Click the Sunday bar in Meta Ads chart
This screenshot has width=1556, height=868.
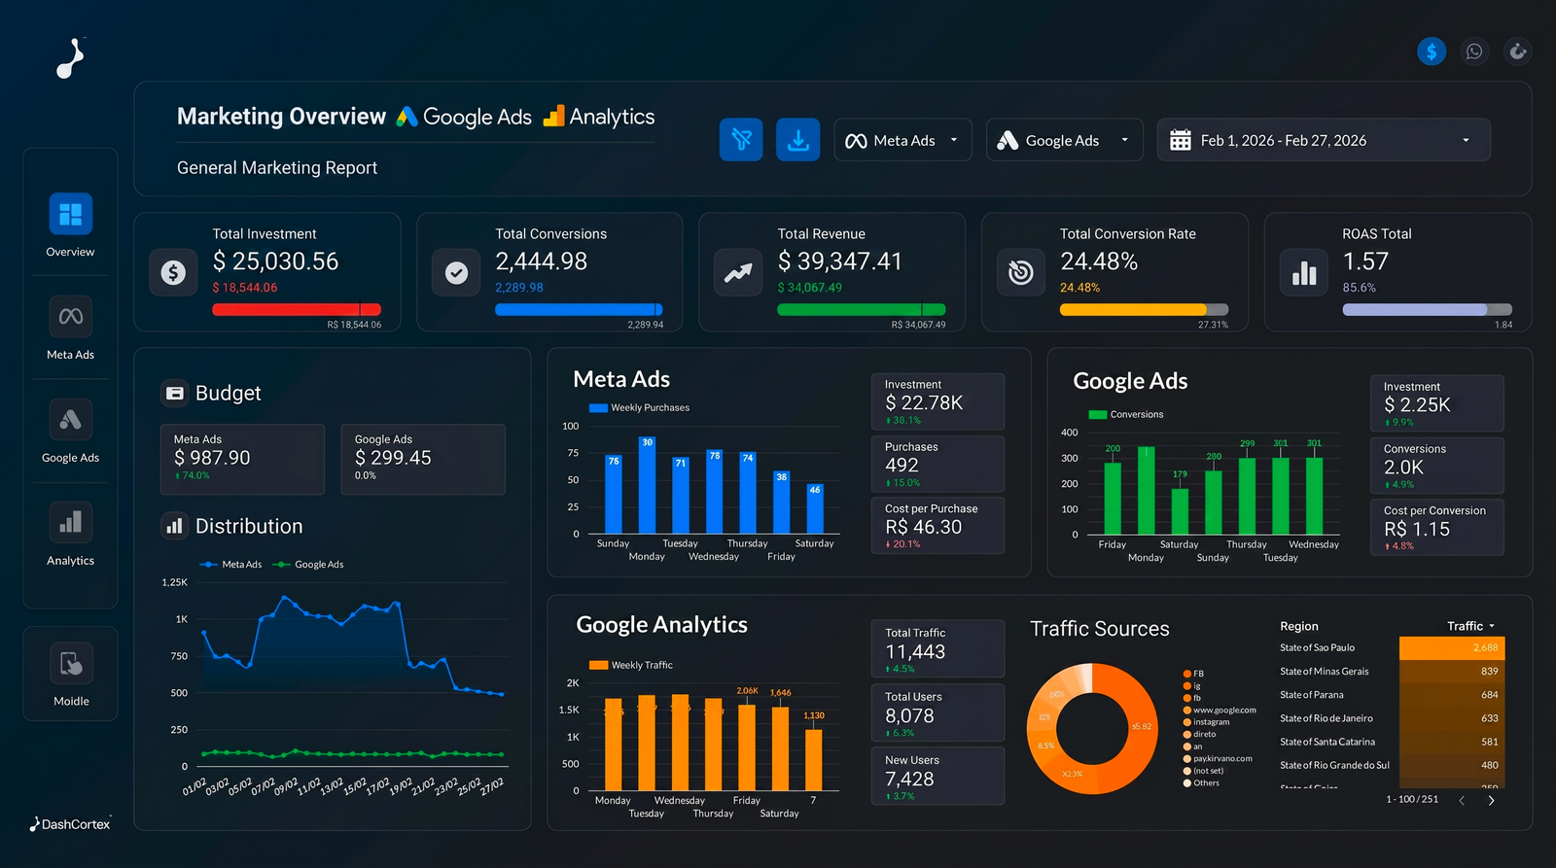[x=614, y=495]
